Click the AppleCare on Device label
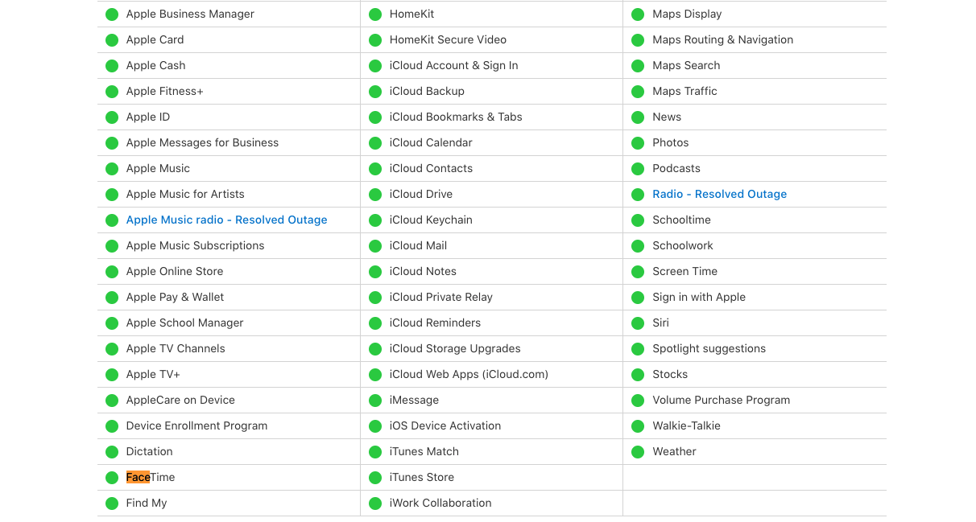 [x=180, y=400]
